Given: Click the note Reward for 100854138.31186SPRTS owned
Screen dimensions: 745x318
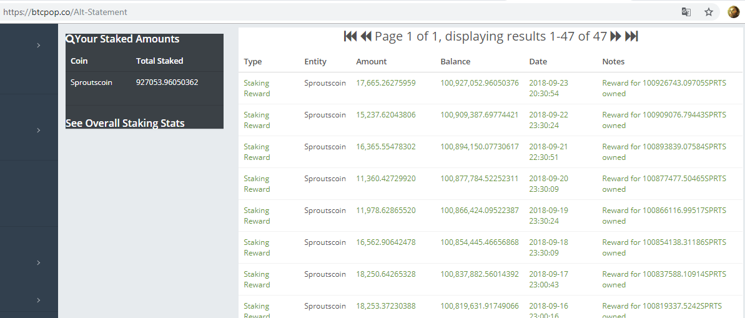Looking at the screenshot, I should coord(664,247).
